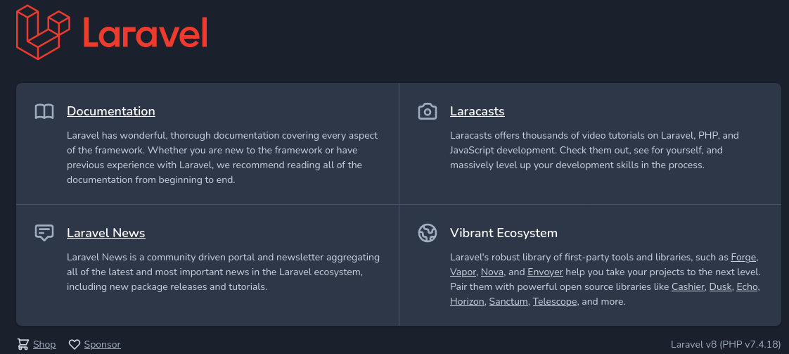Click the Shop link in footer
The height and width of the screenshot is (354, 789).
pos(44,344)
